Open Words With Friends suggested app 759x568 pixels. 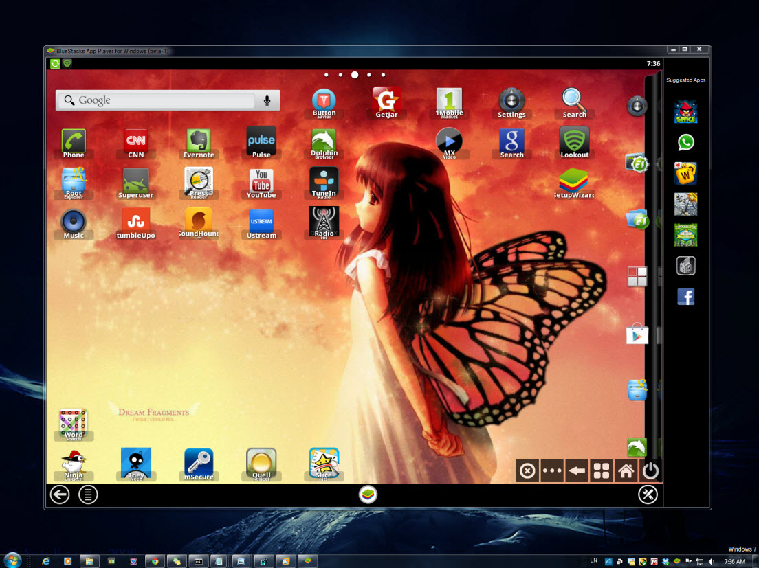[686, 173]
